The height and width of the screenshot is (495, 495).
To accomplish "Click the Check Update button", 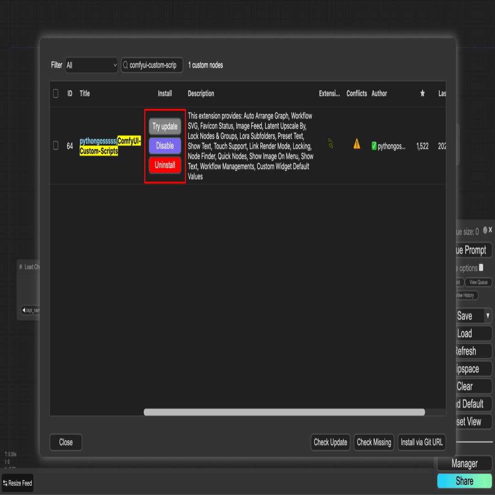I will 330,442.
